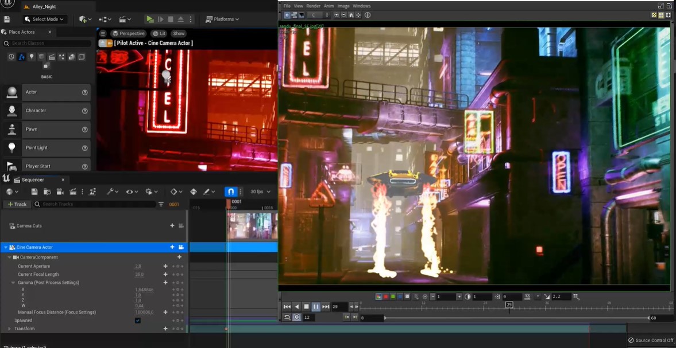Click the Camera Cuts lock camera icon
This screenshot has height=348, width=676.
[x=181, y=226]
